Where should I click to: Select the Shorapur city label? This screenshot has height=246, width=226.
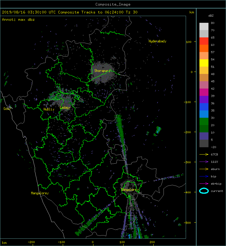click(x=102, y=71)
